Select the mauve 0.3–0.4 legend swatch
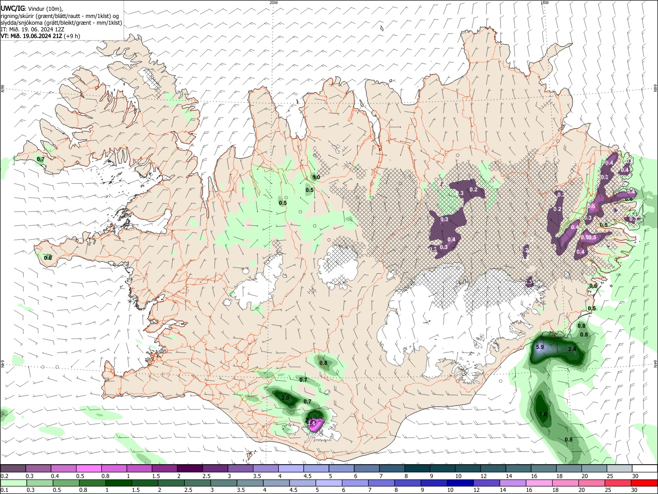This screenshot has width=658, height=494. 38,468
